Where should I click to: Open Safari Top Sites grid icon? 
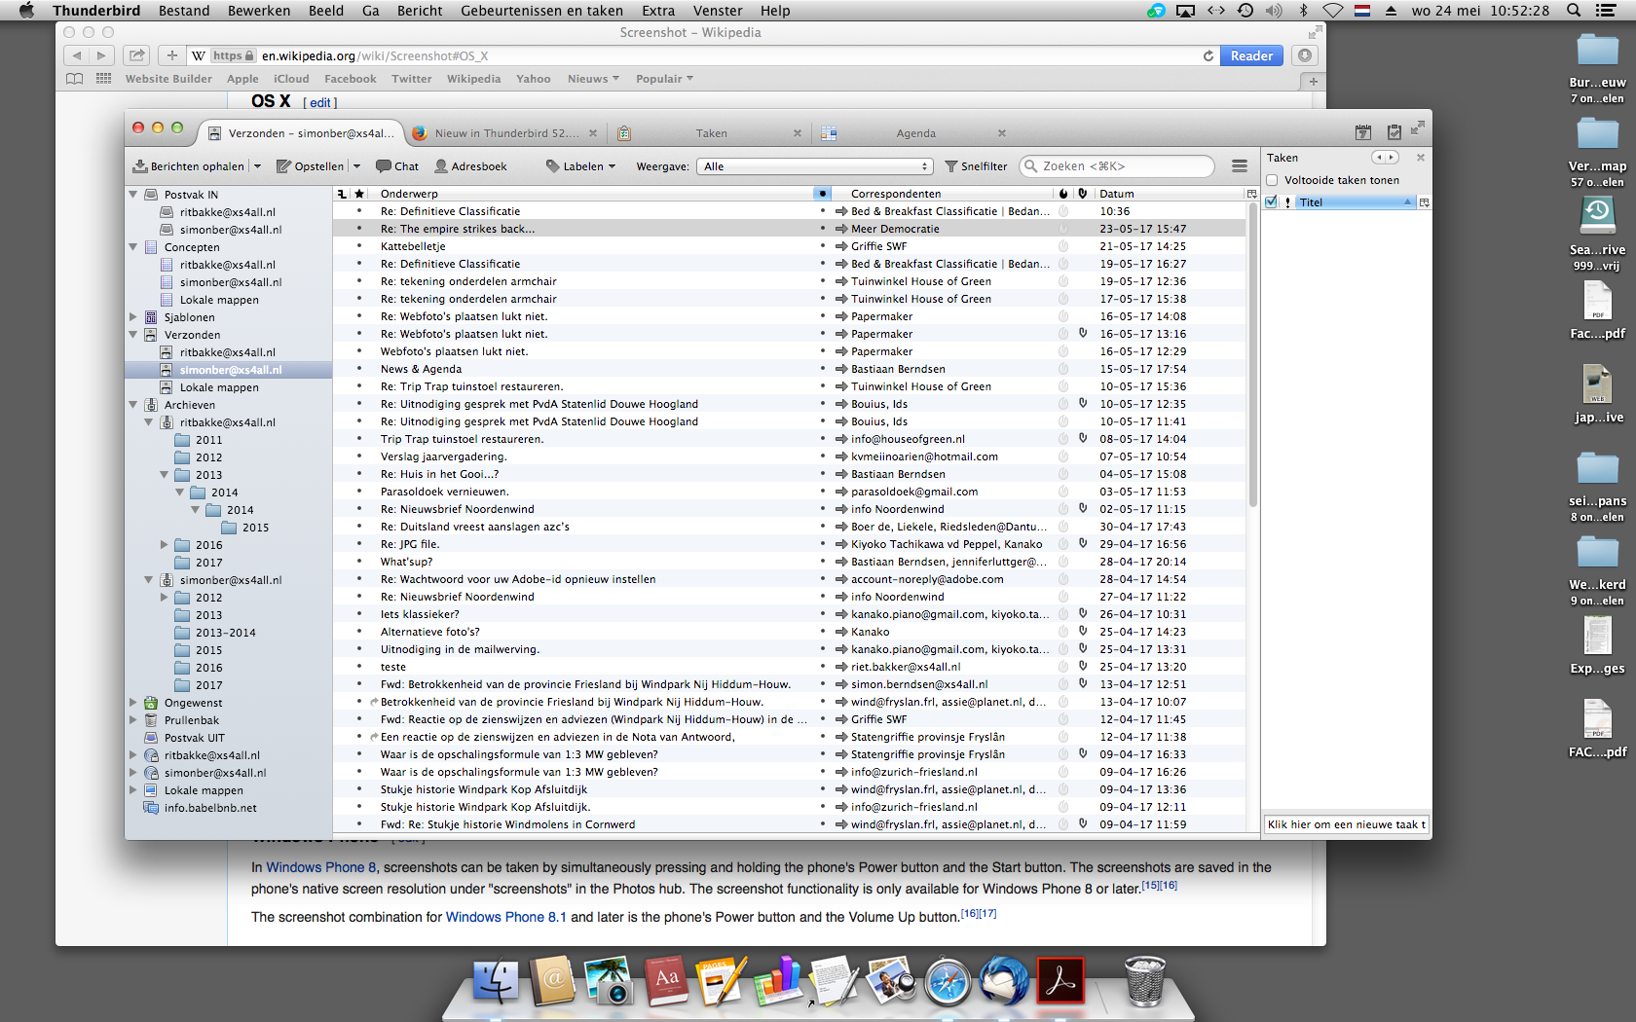(x=103, y=79)
